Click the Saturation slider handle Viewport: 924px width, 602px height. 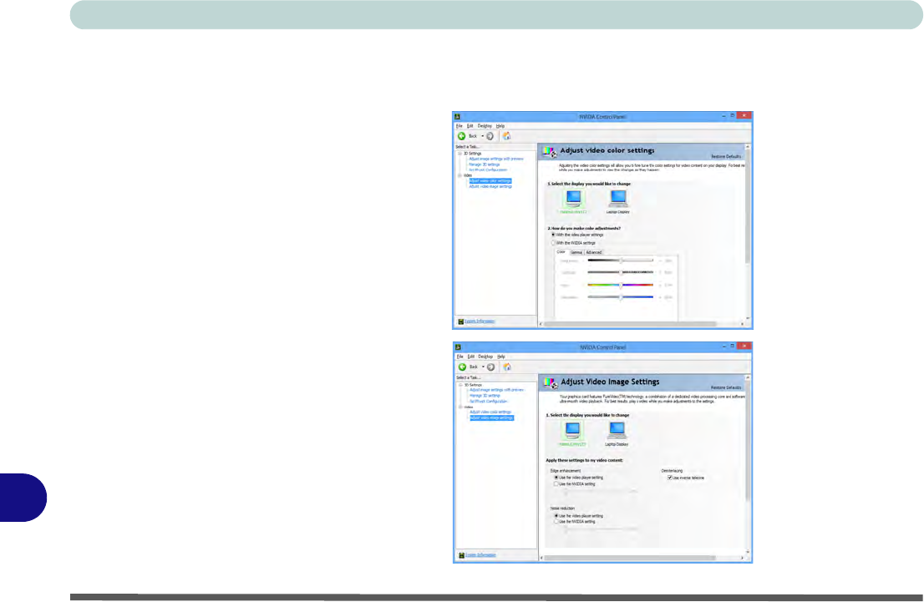[x=621, y=297]
